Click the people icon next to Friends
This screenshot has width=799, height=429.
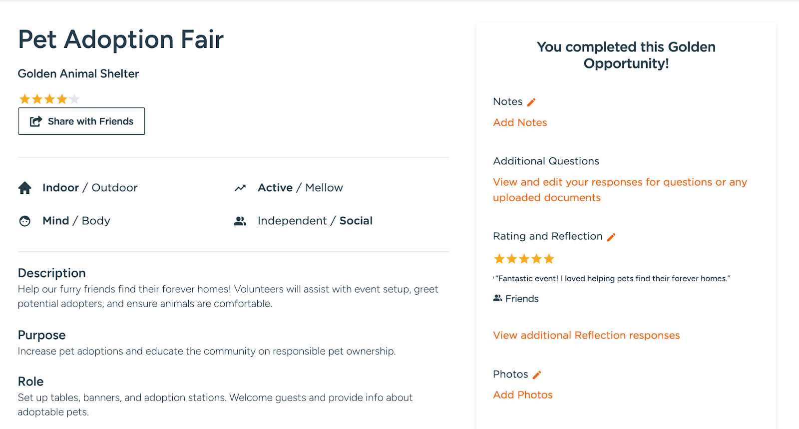point(497,298)
